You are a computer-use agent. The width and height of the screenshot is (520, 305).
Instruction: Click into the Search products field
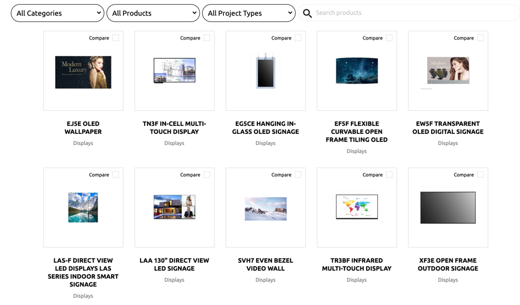[413, 13]
